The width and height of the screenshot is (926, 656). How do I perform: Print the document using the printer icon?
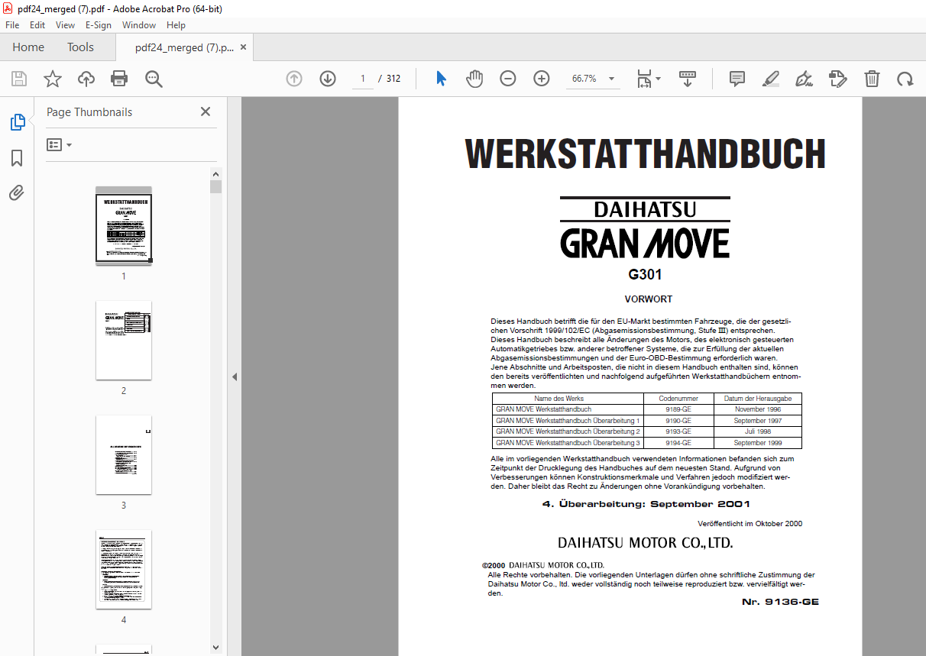[x=119, y=79]
